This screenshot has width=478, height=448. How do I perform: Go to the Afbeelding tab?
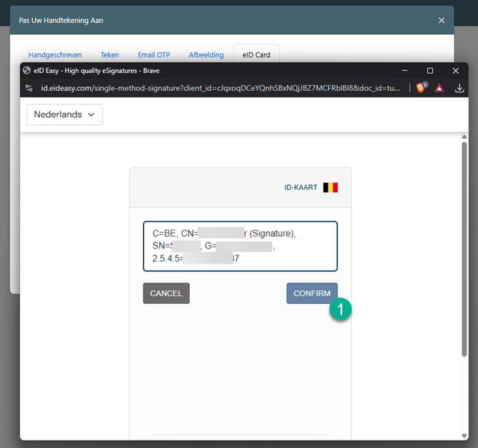[x=206, y=55]
